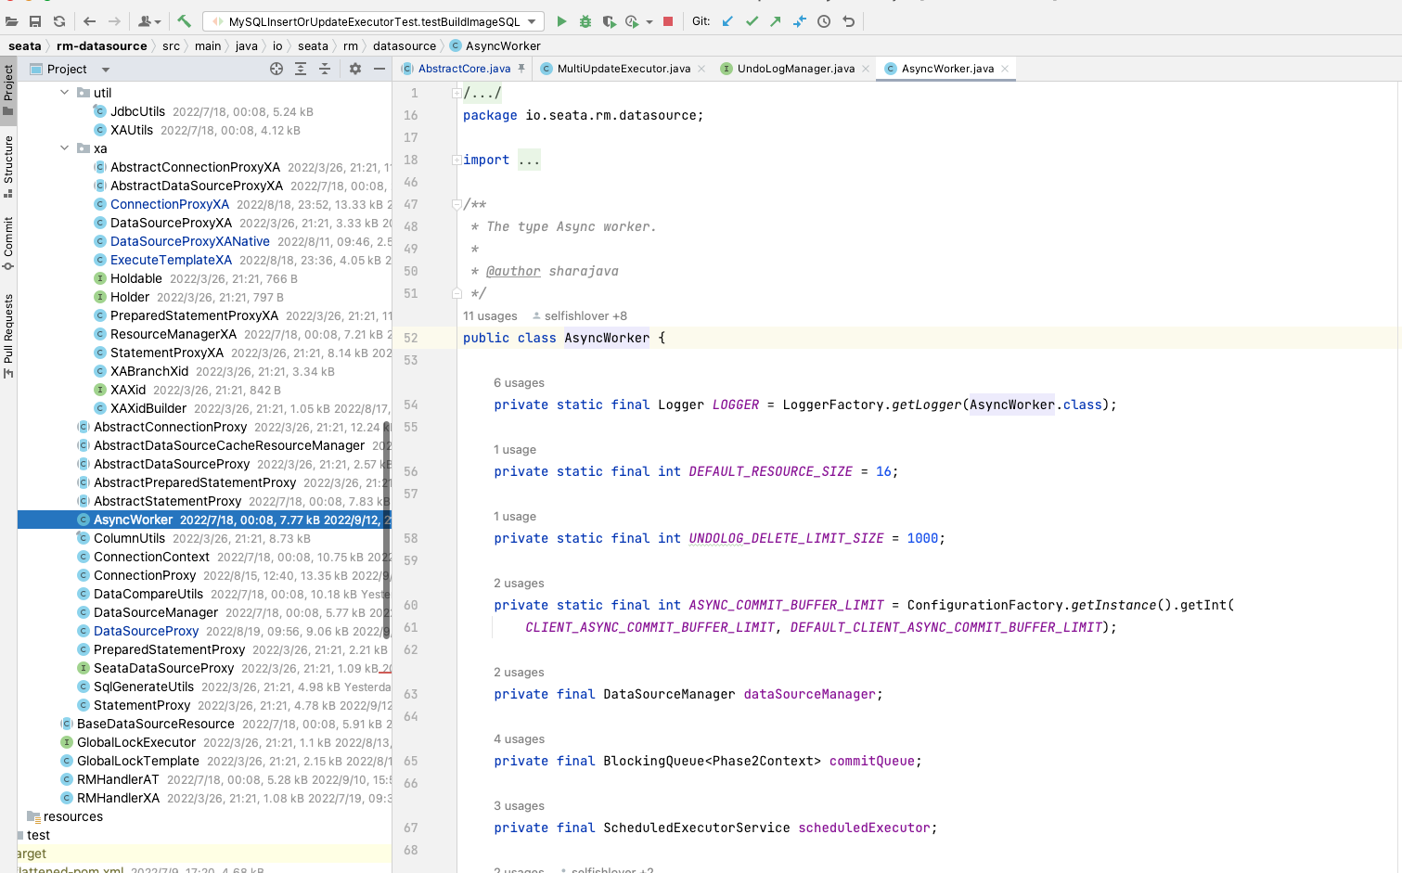
Task: Open the Project view selector dropdown
Action: tap(106, 70)
